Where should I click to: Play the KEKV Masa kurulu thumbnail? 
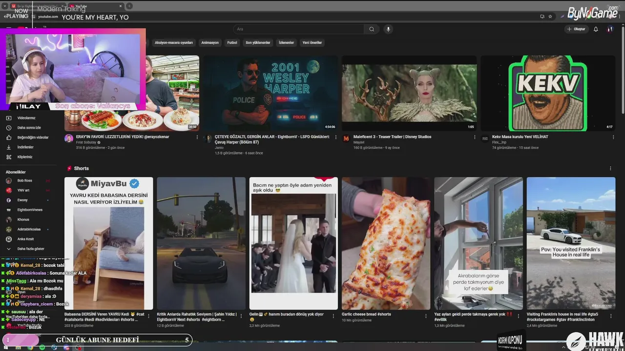(548, 93)
